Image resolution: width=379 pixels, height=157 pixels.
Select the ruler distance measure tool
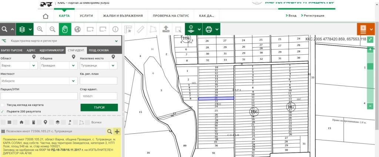(140, 29)
